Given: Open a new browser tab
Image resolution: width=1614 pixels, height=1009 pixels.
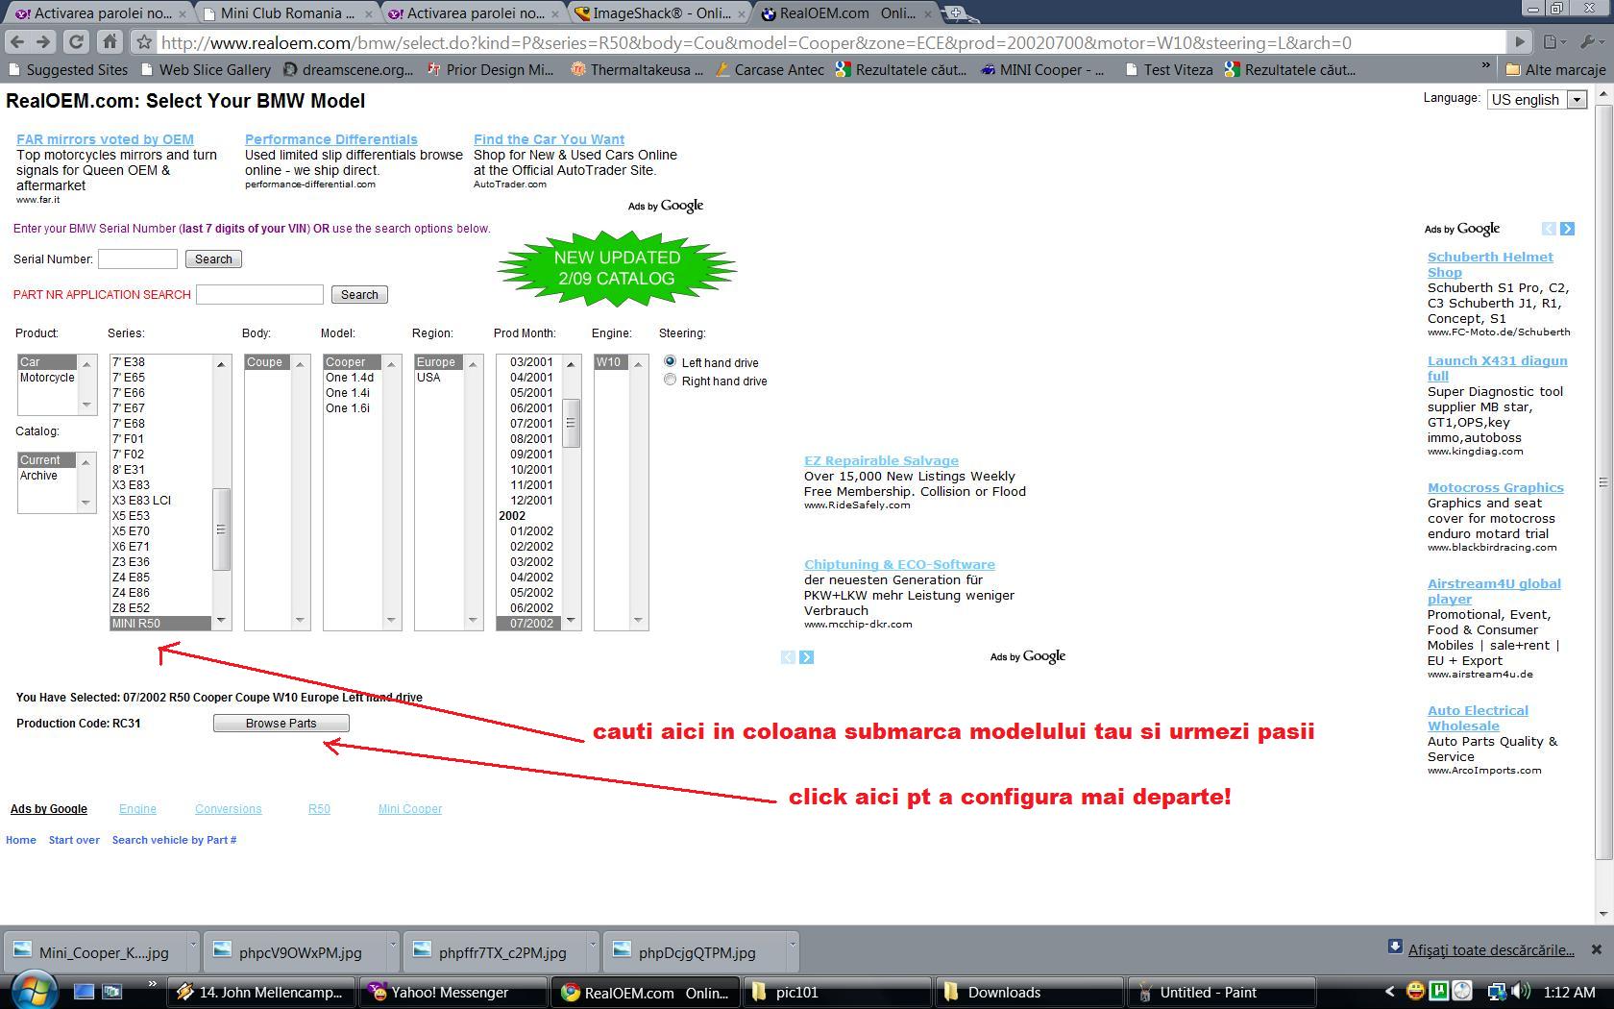Looking at the screenshot, I should click(x=957, y=13).
